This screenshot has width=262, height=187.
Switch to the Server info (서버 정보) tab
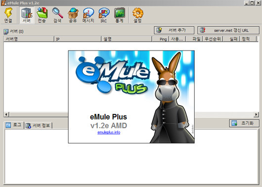[39, 125]
